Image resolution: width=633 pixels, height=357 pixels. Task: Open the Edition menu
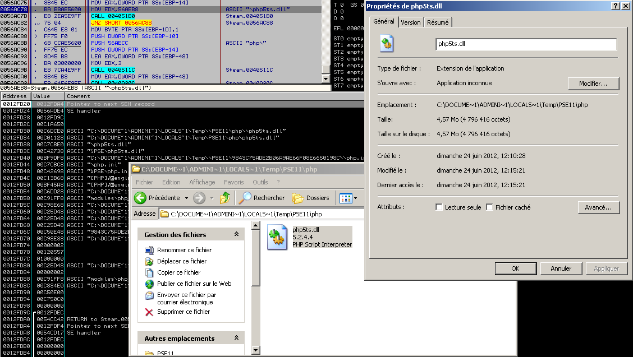(x=171, y=182)
